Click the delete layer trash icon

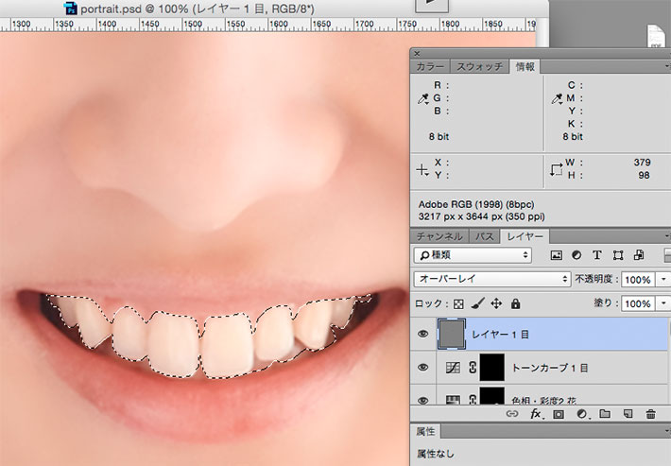click(650, 414)
